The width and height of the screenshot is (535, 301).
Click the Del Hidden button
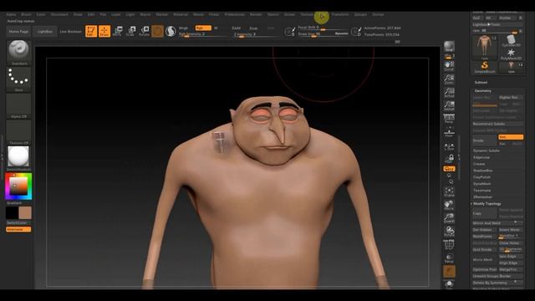coord(485,230)
